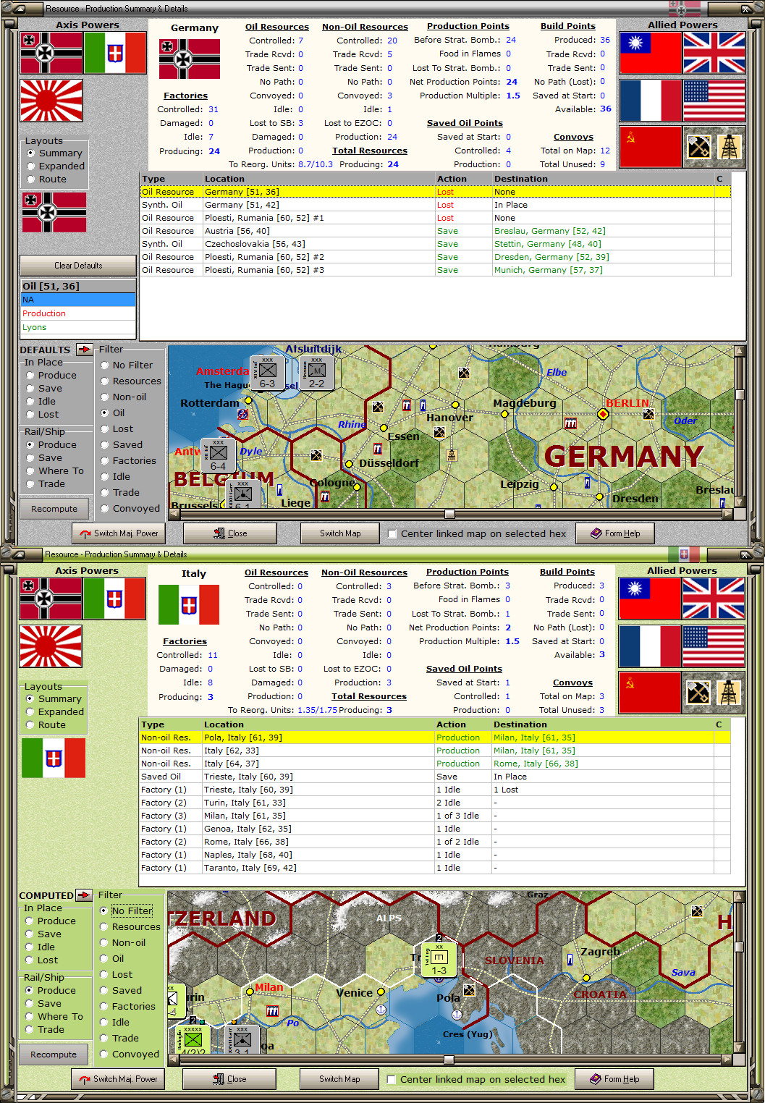765x1103 pixels.
Task: Choose United Kingdom flag in Germany window
Action: (714, 53)
